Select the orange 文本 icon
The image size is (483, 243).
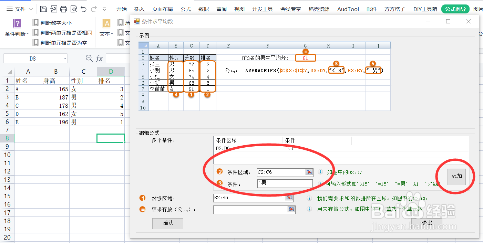(x=106, y=24)
